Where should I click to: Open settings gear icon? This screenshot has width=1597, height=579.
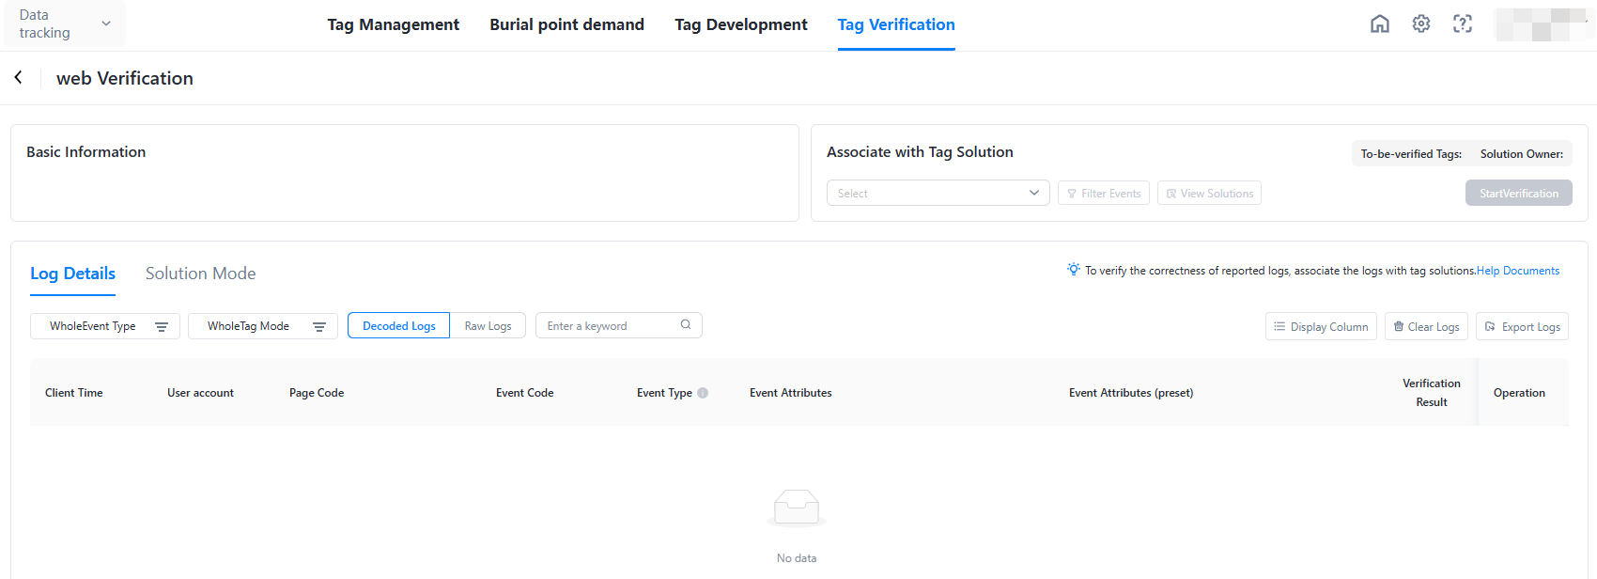[x=1421, y=24]
